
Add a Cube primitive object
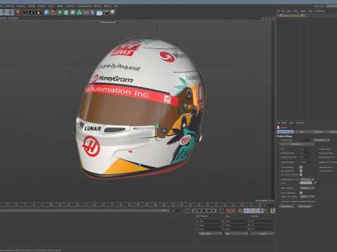[x=46, y=12]
